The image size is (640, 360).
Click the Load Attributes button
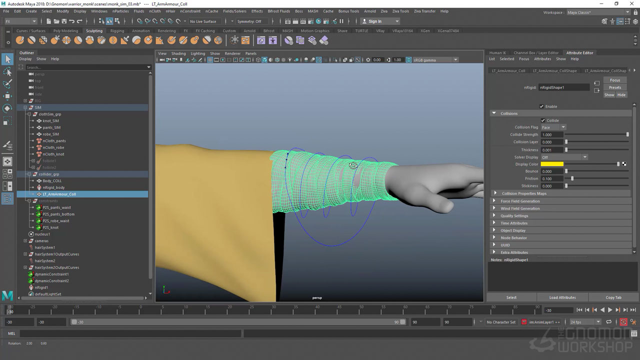pyautogui.click(x=562, y=297)
